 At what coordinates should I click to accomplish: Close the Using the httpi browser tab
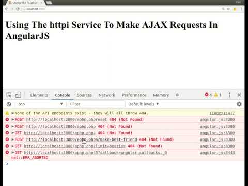coord(41,3)
